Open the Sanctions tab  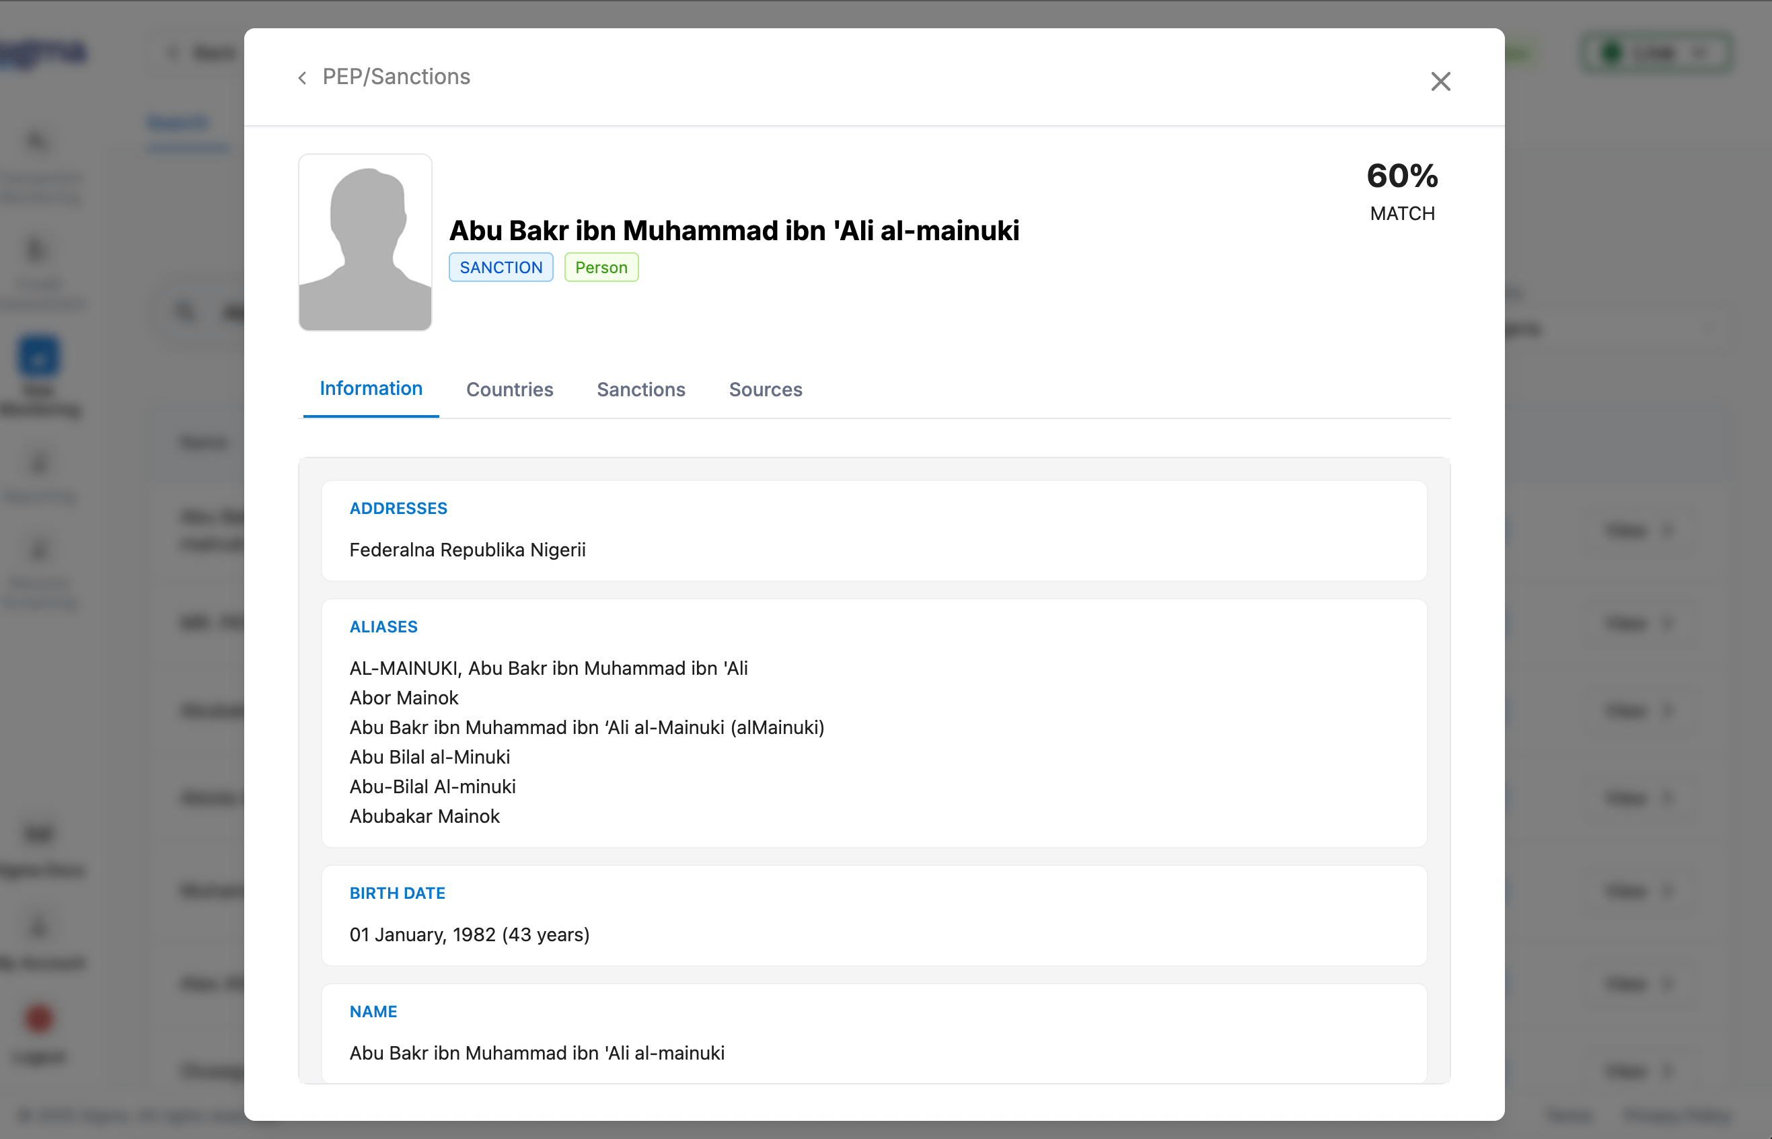pyautogui.click(x=640, y=389)
